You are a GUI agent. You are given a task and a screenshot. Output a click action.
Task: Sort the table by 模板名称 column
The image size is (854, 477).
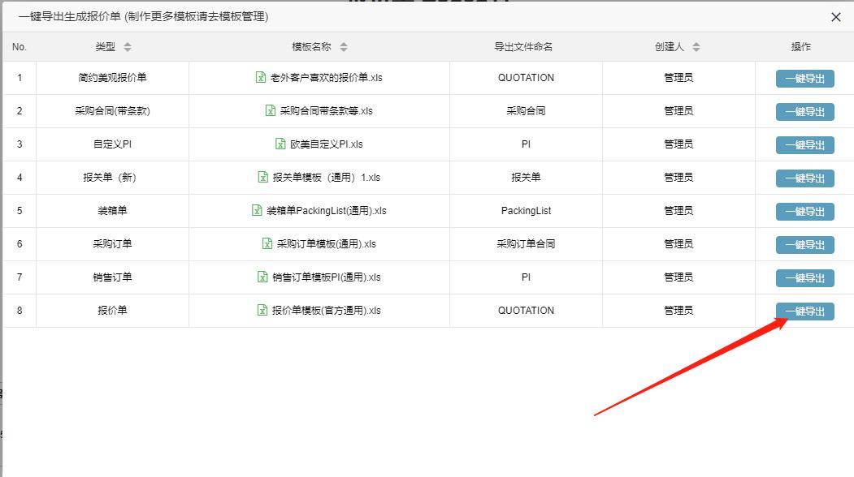344,46
